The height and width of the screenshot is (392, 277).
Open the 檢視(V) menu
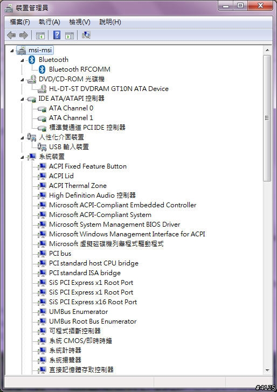pyautogui.click(x=80, y=22)
